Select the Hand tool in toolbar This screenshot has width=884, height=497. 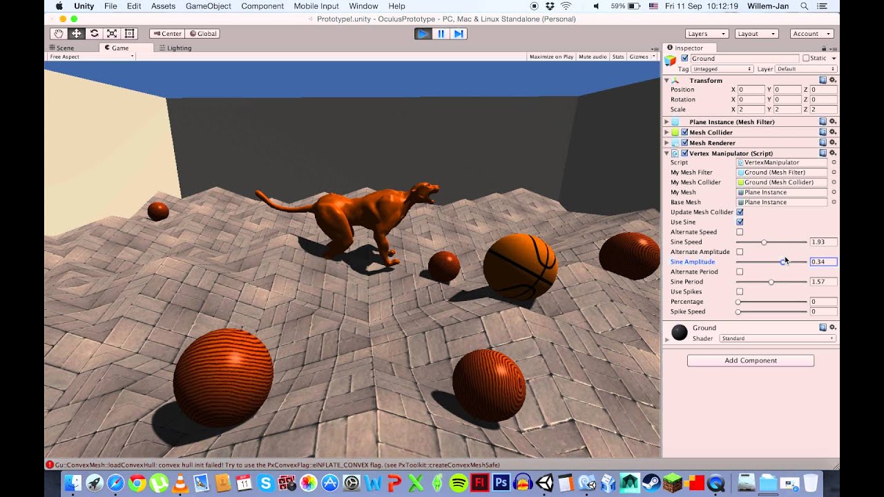(59, 33)
